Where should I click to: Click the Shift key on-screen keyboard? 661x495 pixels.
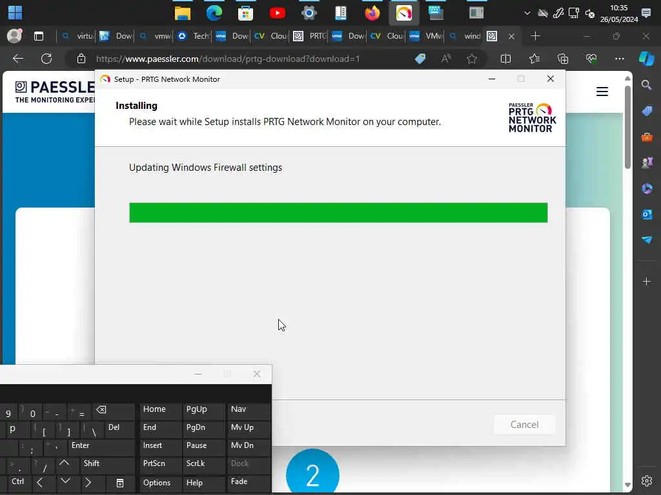(107, 465)
